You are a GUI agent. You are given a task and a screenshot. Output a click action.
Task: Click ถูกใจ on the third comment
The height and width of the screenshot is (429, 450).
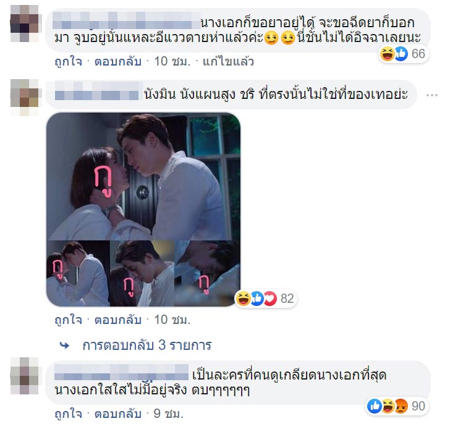pyautogui.click(x=68, y=414)
